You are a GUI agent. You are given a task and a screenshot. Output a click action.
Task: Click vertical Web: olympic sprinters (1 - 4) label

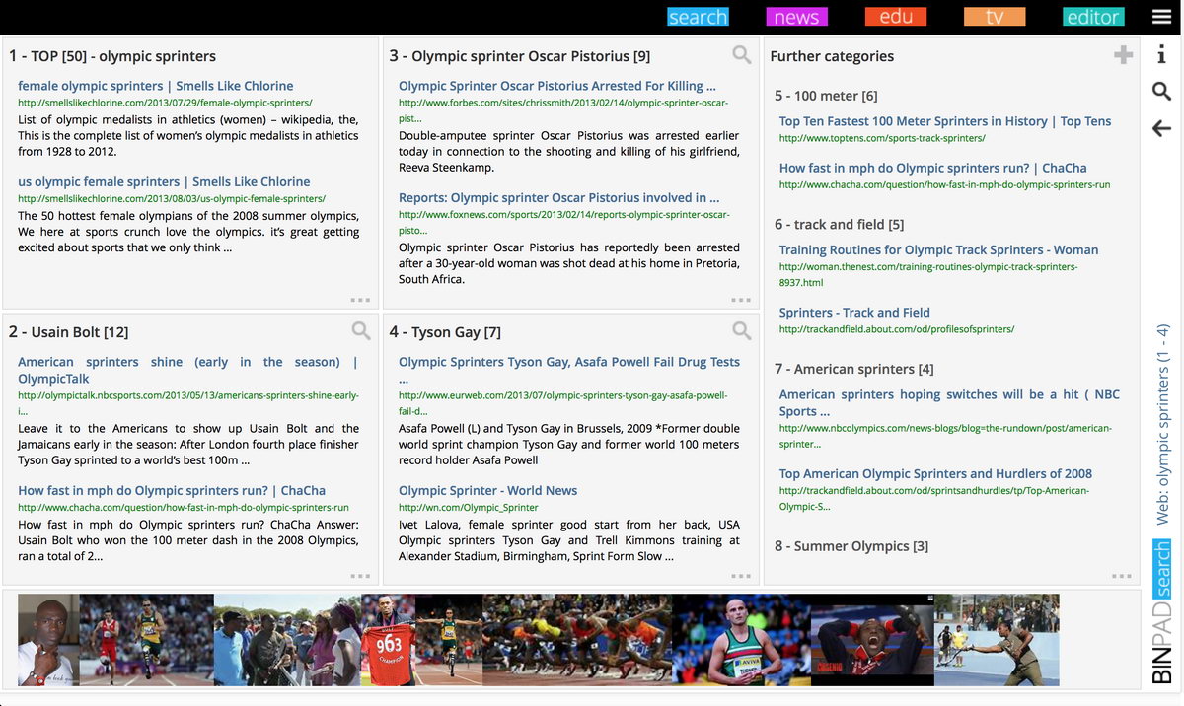pos(1162,424)
